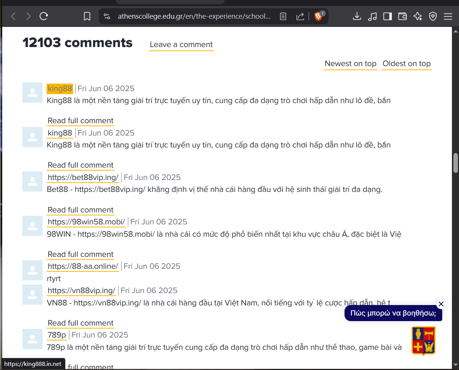
Task: View site information icon in address bar
Action: point(107,16)
